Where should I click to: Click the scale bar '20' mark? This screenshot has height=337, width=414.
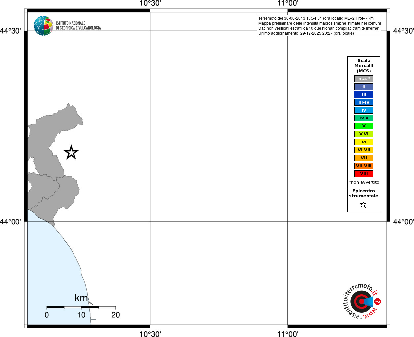[116, 315]
